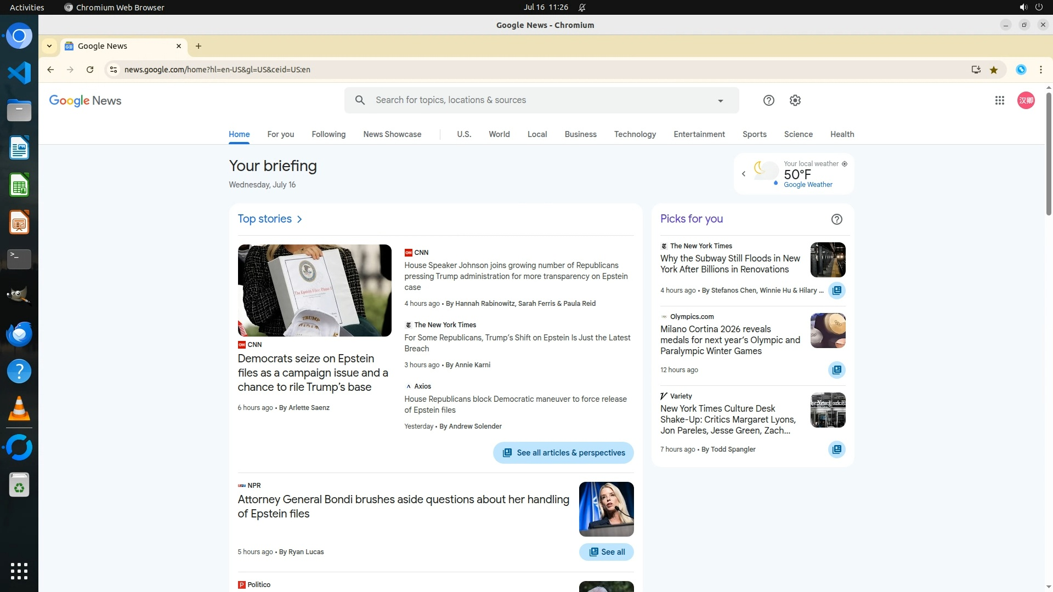Expand the search options dropdown arrow
Viewport: 1053px width, 592px height.
pos(720,101)
